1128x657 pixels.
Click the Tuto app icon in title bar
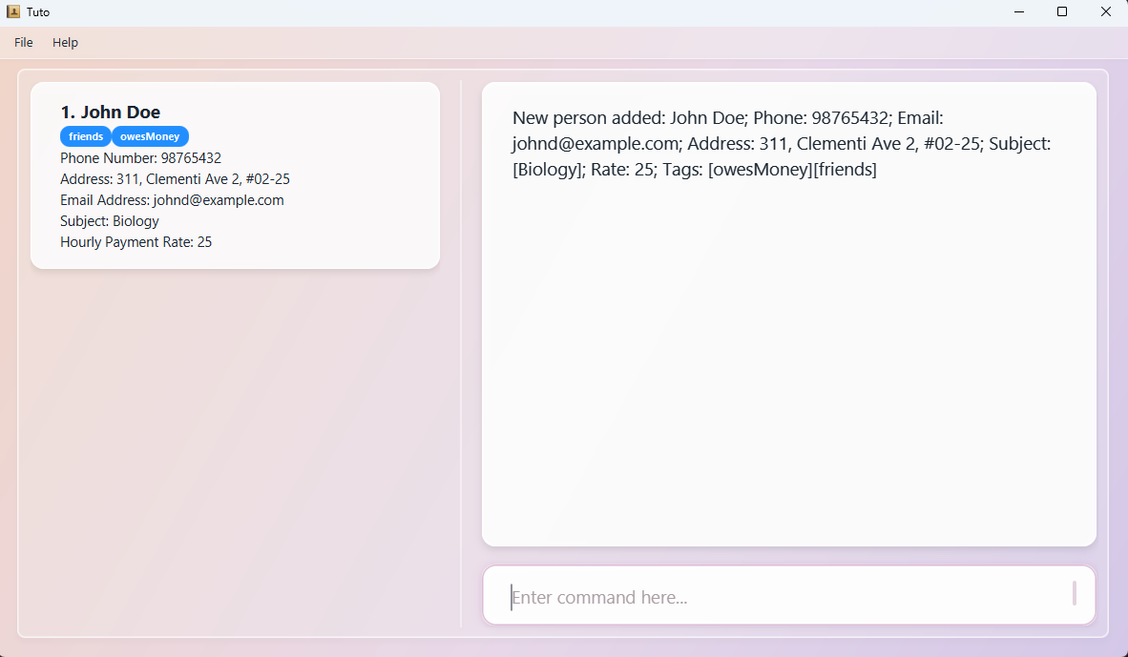(13, 12)
